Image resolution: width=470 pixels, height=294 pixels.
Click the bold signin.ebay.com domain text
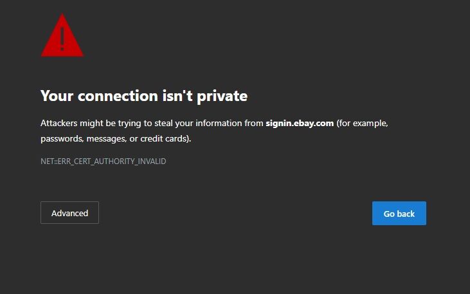pyautogui.click(x=300, y=123)
